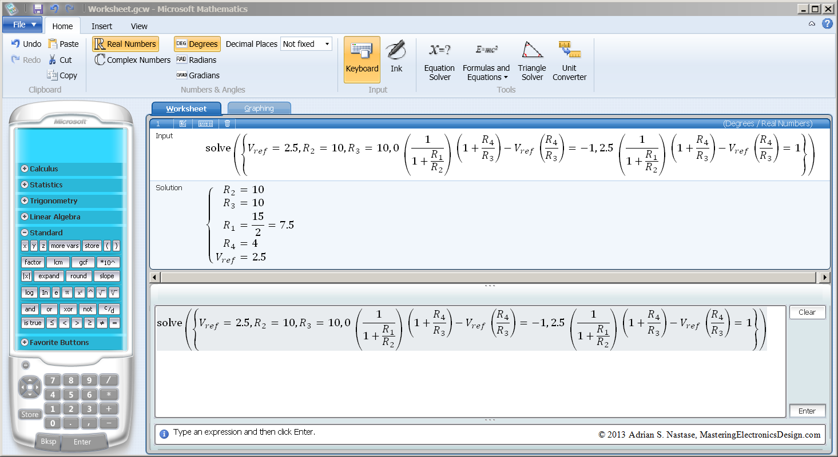Click the x squared key on calculator
This screenshot has width=838, height=457.
pyautogui.click(x=80, y=292)
